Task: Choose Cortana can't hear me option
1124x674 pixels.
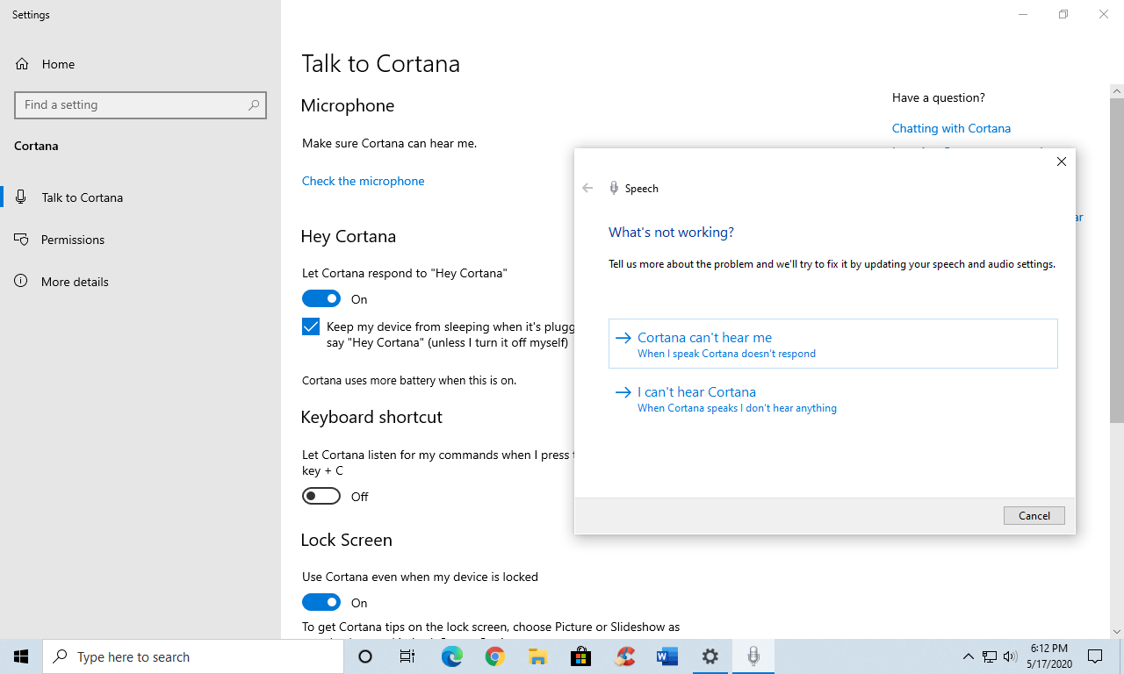Action: click(x=832, y=343)
